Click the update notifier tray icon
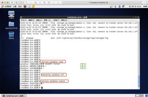 point(111,7)
